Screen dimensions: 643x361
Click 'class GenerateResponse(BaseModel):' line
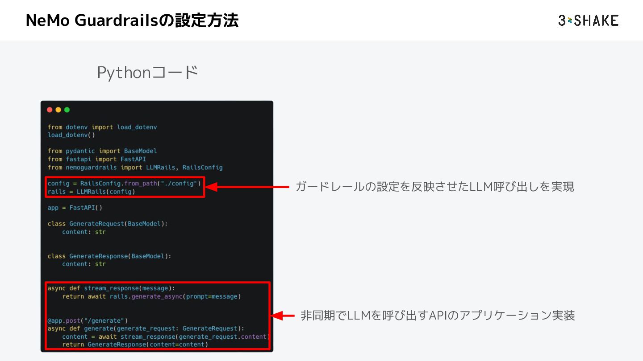[x=109, y=256]
